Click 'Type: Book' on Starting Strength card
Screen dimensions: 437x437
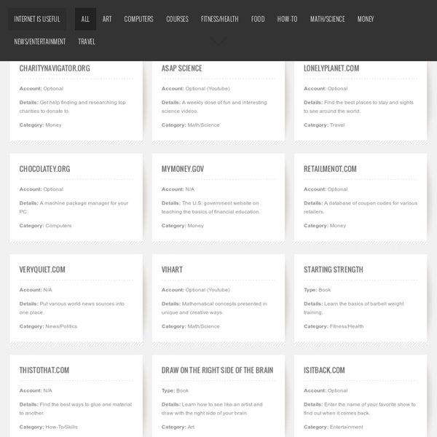click(317, 290)
